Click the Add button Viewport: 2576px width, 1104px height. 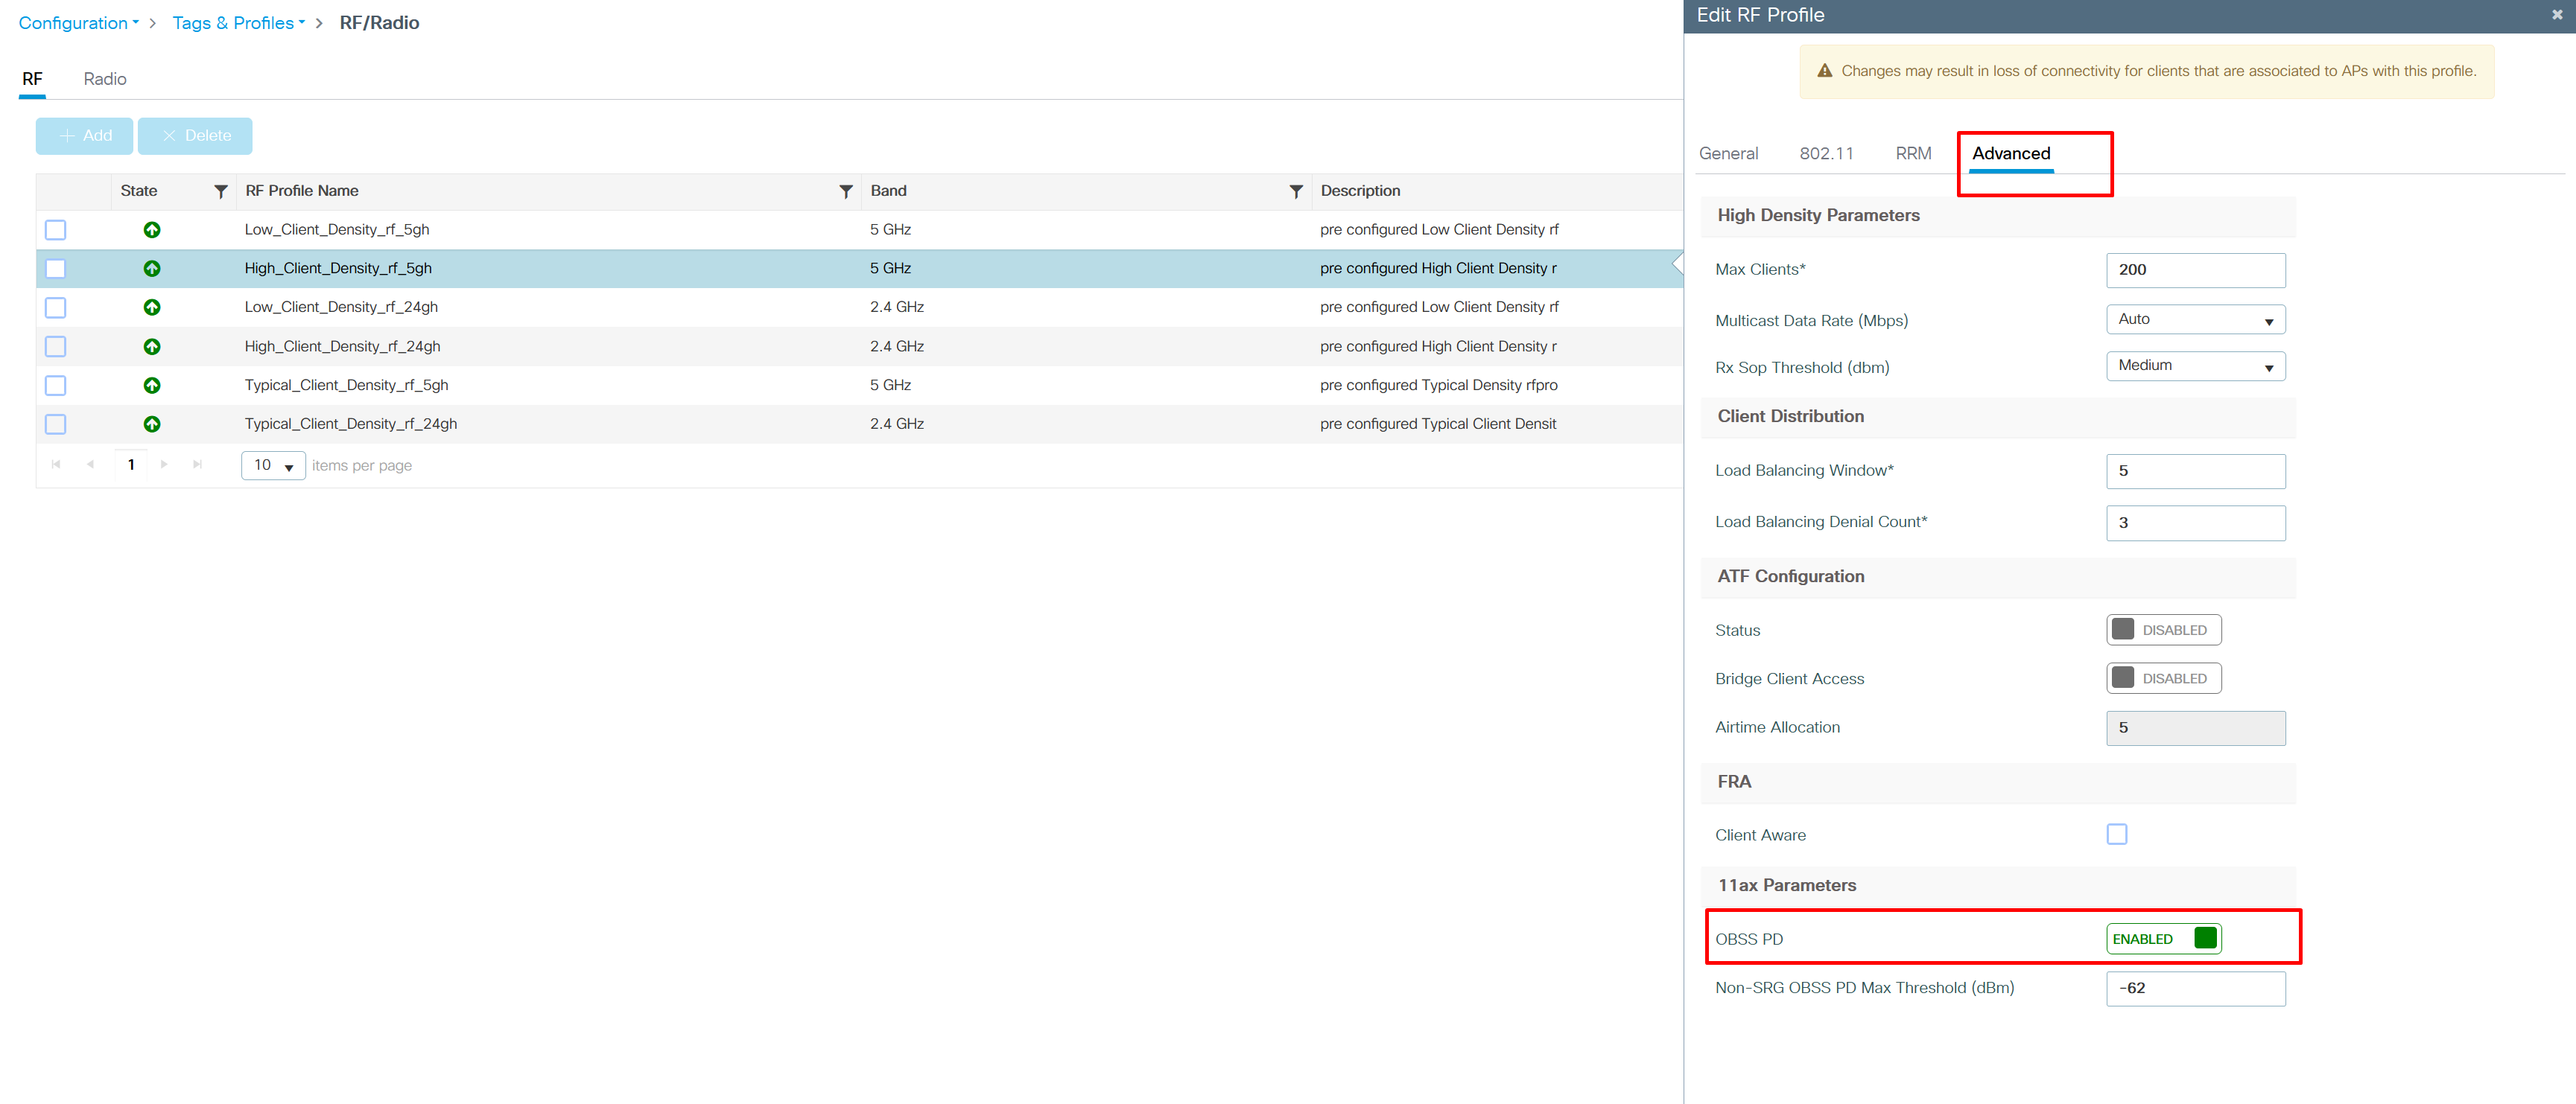85,136
